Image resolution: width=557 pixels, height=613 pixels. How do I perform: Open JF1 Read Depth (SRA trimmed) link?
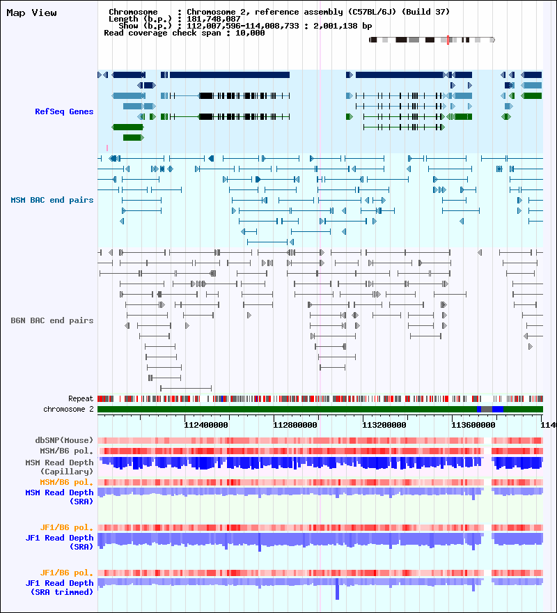point(59,588)
